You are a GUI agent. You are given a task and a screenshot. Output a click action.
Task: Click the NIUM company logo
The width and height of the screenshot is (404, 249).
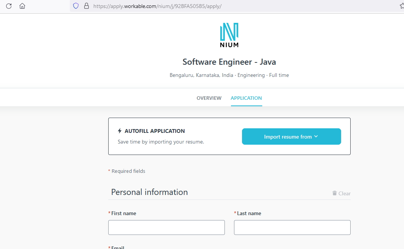click(x=229, y=35)
